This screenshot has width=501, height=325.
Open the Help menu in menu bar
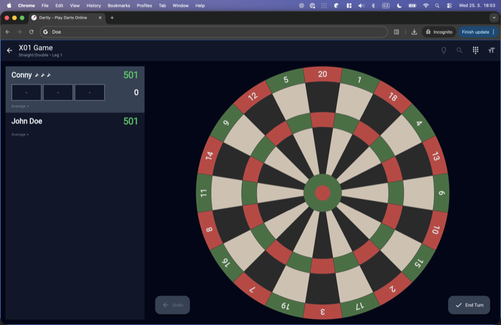(200, 6)
